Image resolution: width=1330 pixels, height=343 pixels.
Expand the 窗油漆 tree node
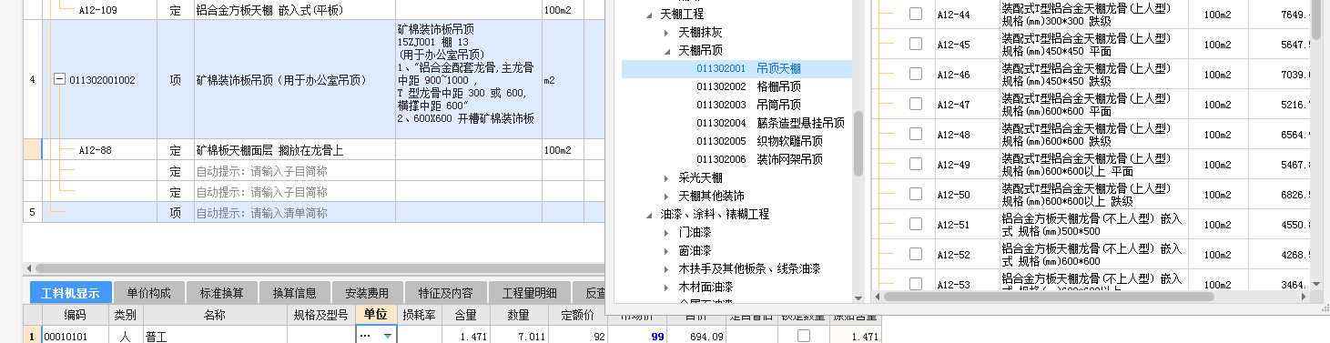pyautogui.click(x=666, y=251)
